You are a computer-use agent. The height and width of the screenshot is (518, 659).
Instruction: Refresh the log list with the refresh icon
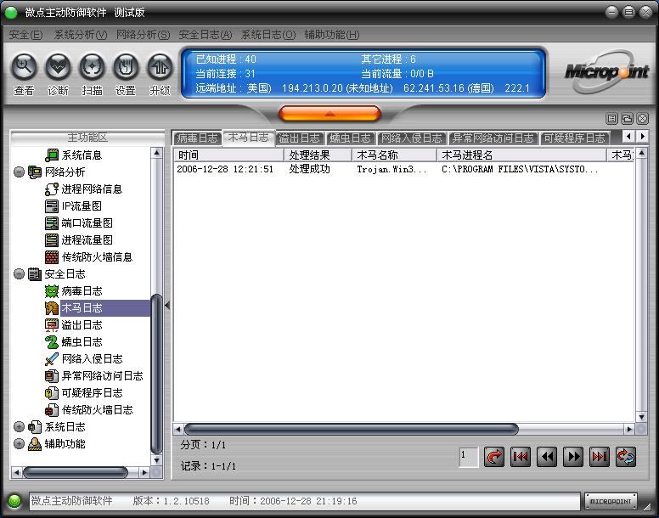click(x=626, y=457)
